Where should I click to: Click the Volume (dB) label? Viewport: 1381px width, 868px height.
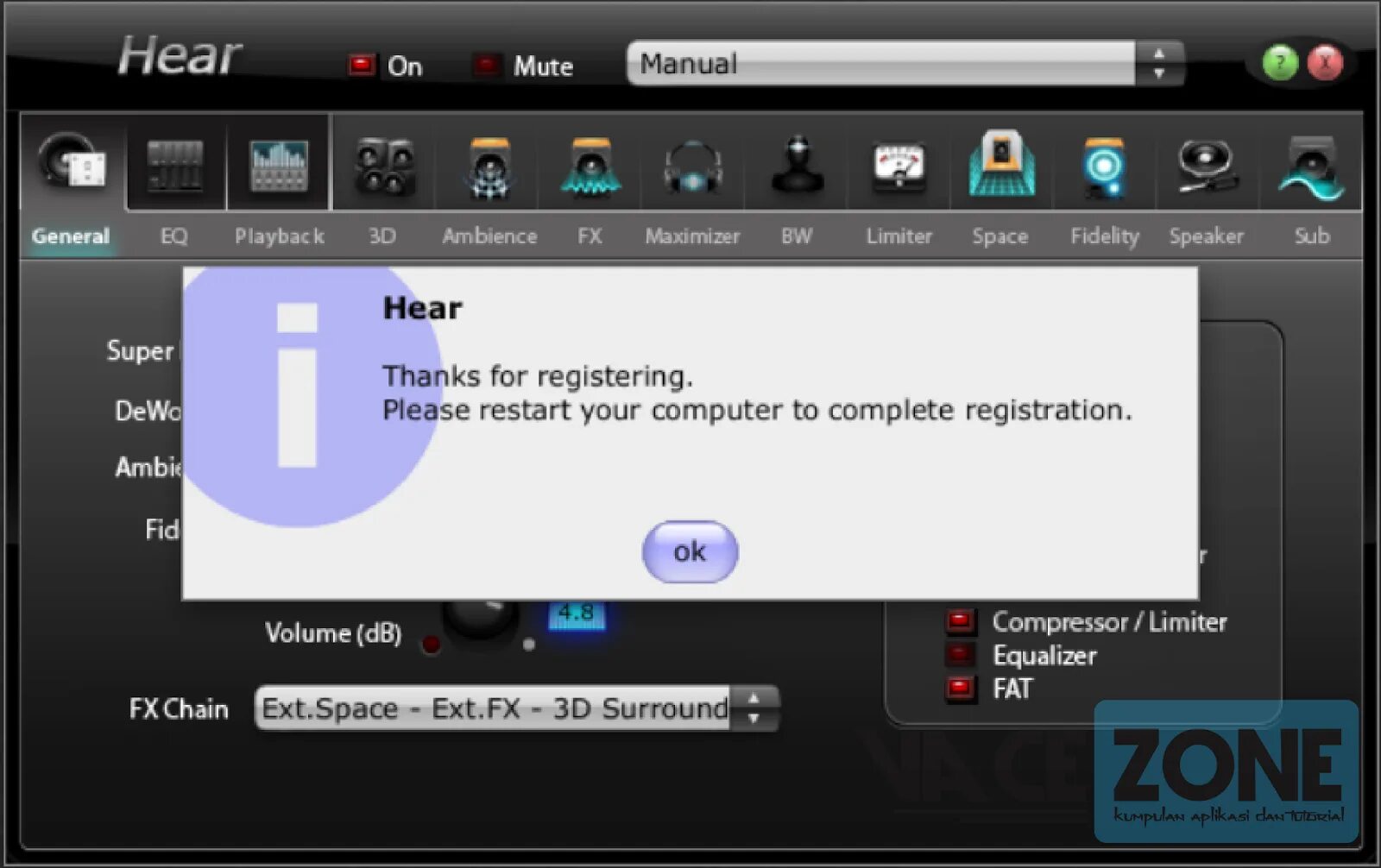click(x=333, y=633)
